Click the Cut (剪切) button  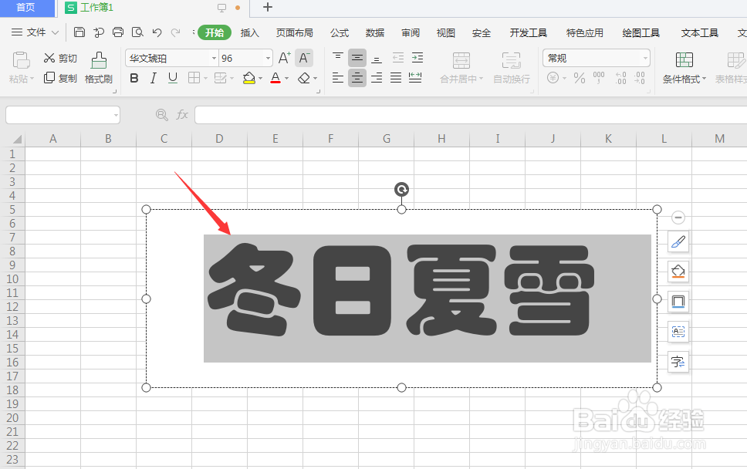click(x=60, y=58)
